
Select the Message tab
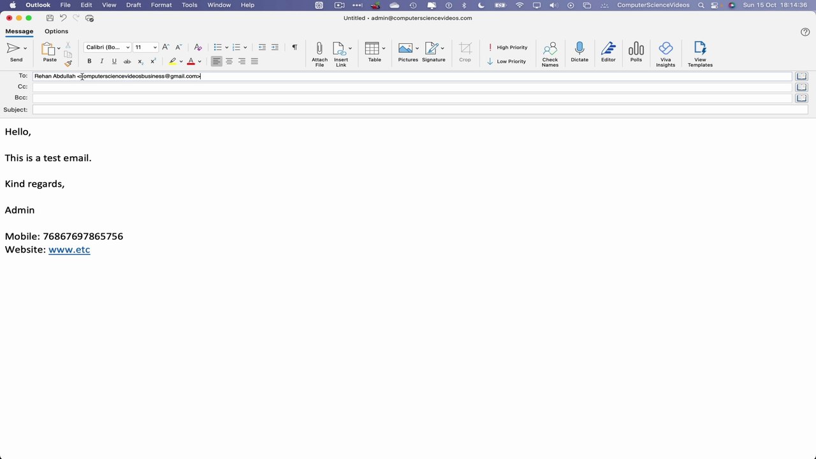(19, 31)
